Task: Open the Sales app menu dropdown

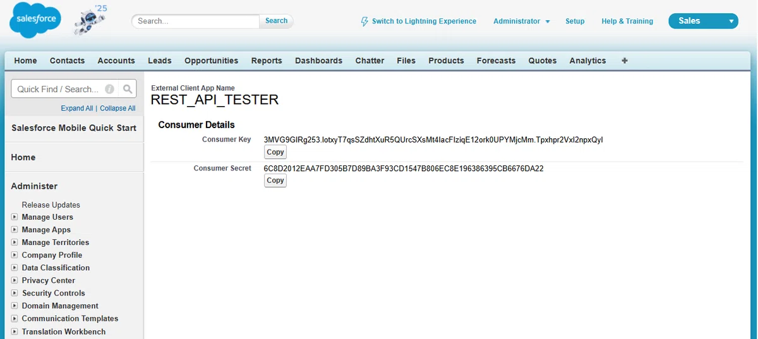Action: click(703, 21)
